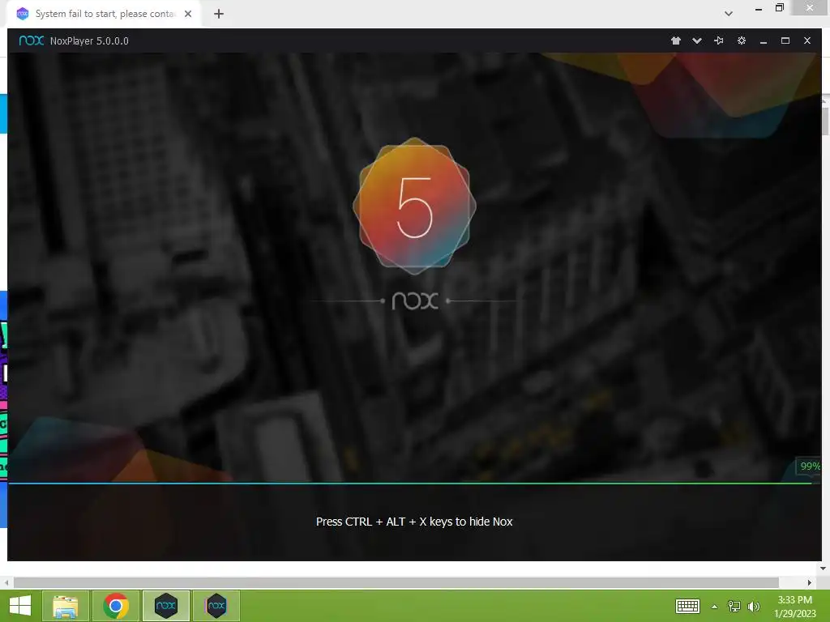
Task: Open a new browser tab
Action: (x=219, y=14)
